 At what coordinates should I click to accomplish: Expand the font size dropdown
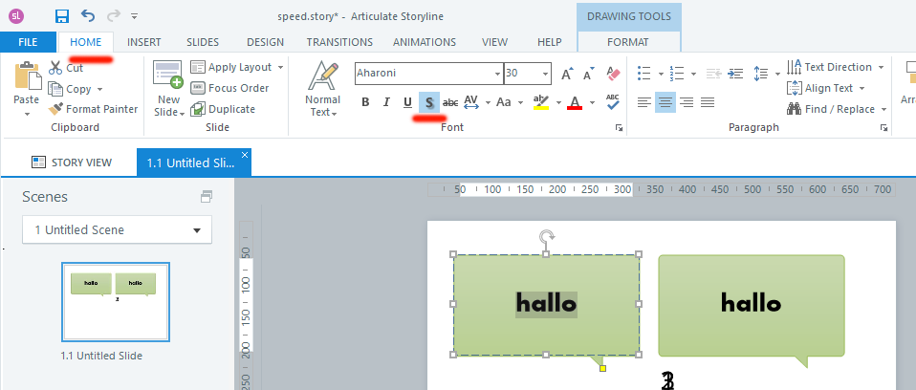pyautogui.click(x=546, y=74)
